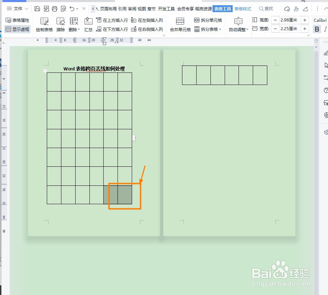328x295 pixels.
Task: Switch to 页面布局 tab
Action: pos(109,9)
